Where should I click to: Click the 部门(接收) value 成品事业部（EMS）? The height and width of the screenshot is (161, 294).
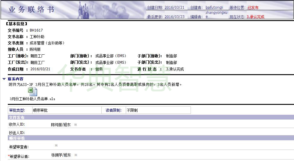pos(111,56)
